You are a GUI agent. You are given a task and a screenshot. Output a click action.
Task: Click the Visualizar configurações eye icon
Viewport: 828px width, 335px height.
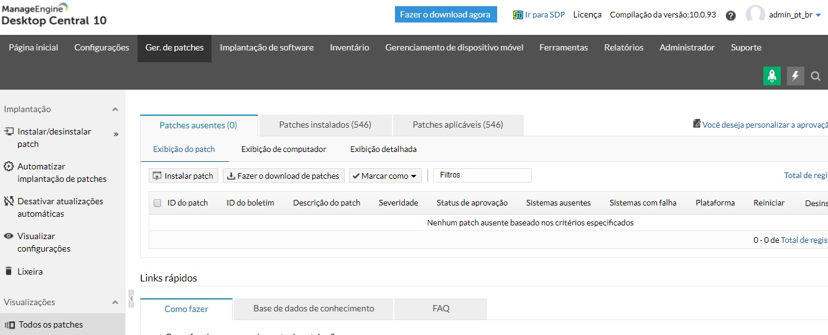(x=9, y=237)
